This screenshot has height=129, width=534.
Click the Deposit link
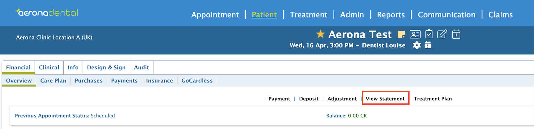click(x=309, y=99)
